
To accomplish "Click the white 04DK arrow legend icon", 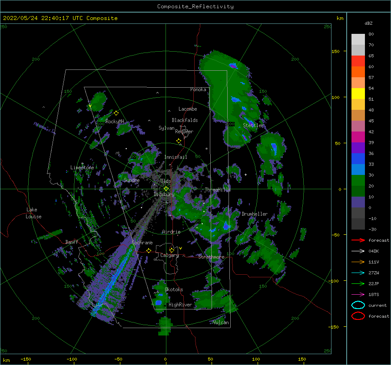I will pos(358,251).
